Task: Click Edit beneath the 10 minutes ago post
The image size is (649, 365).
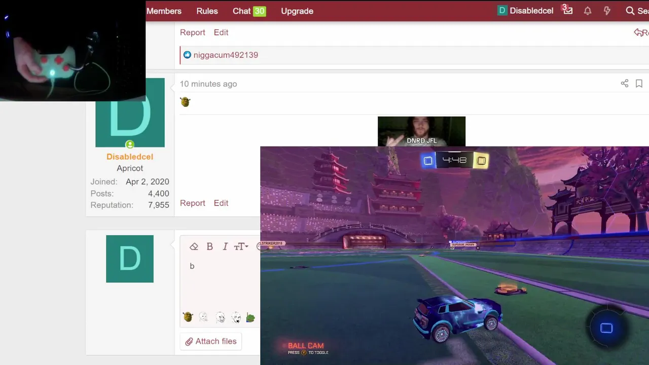Action: [x=221, y=203]
